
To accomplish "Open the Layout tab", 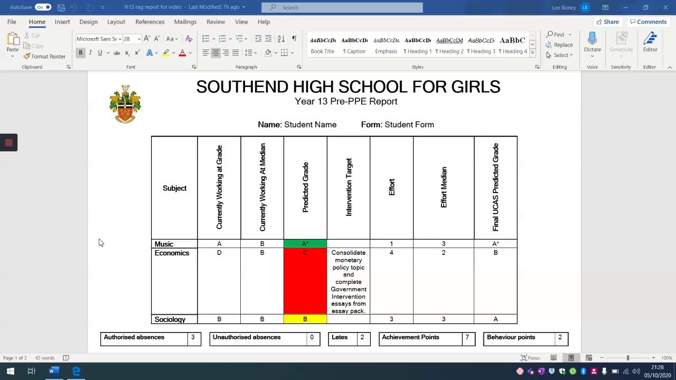I will coord(116,22).
